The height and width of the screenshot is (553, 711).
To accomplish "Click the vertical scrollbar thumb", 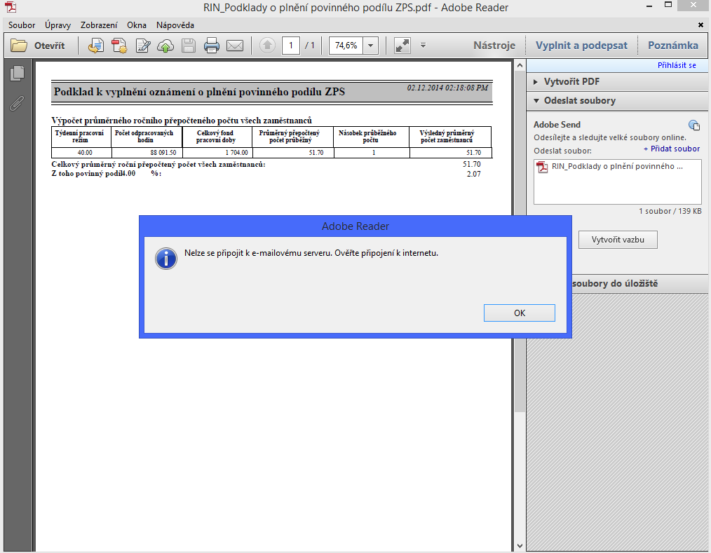I will [520, 240].
